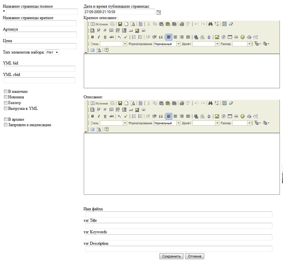Insert checkbox form element in Краткое описание editor
The image size is (283, 263).
click(99, 31)
